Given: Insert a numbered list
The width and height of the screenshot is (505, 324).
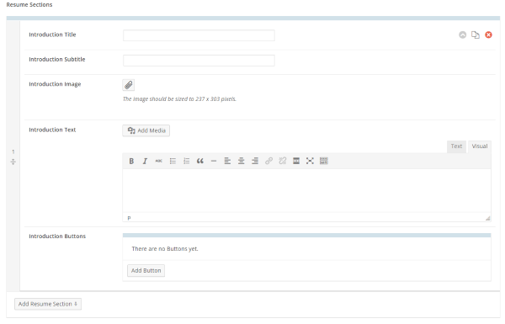Looking at the screenshot, I should [186, 161].
